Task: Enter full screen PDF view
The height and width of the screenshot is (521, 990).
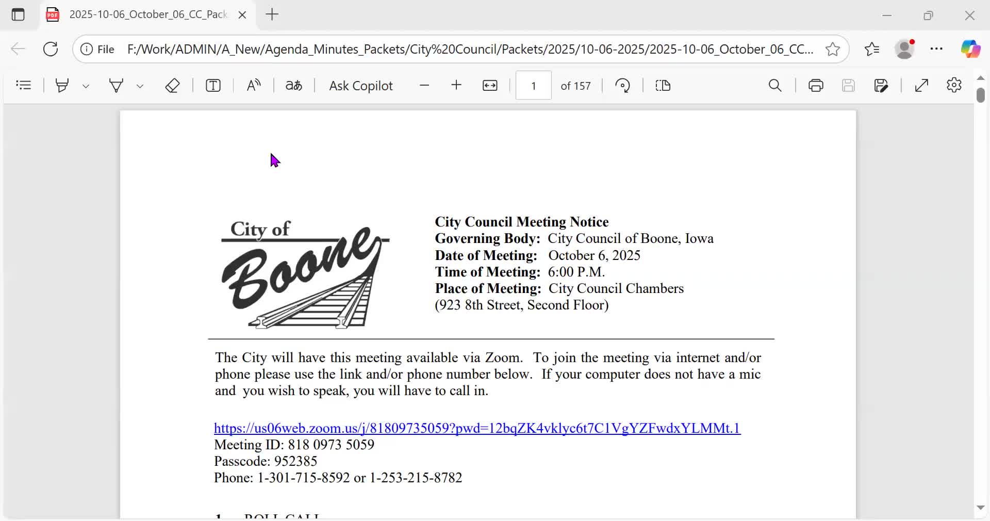Action: click(x=922, y=86)
